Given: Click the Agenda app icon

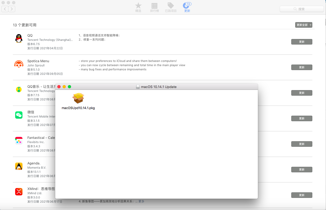Looking at the screenshot, I should pyautogui.click(x=19, y=166).
